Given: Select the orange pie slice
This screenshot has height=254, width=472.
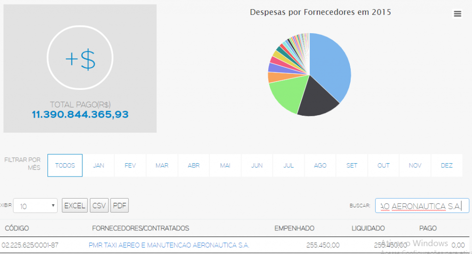Looking at the screenshot, I should coord(276,77).
